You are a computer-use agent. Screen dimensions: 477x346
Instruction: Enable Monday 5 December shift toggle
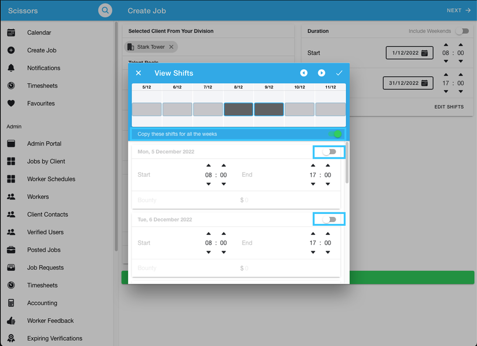coord(329,152)
